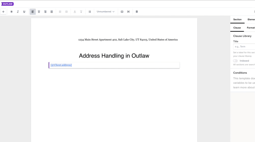Insert page break icon
Image resolution: width=255 pixels, height=142 pixels.
tap(128, 12)
